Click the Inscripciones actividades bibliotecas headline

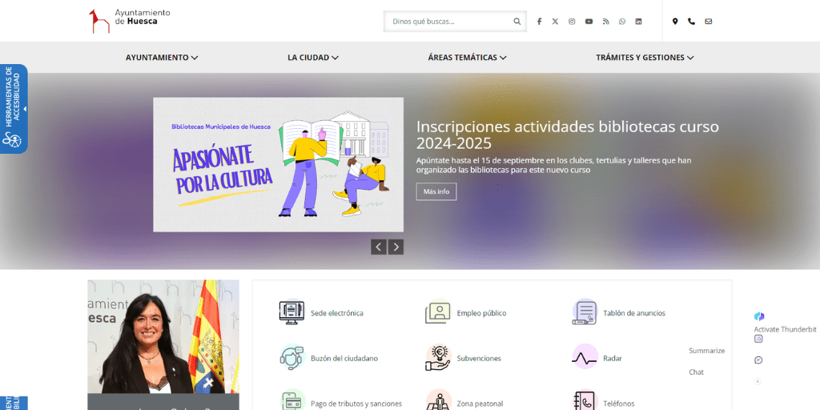point(568,135)
